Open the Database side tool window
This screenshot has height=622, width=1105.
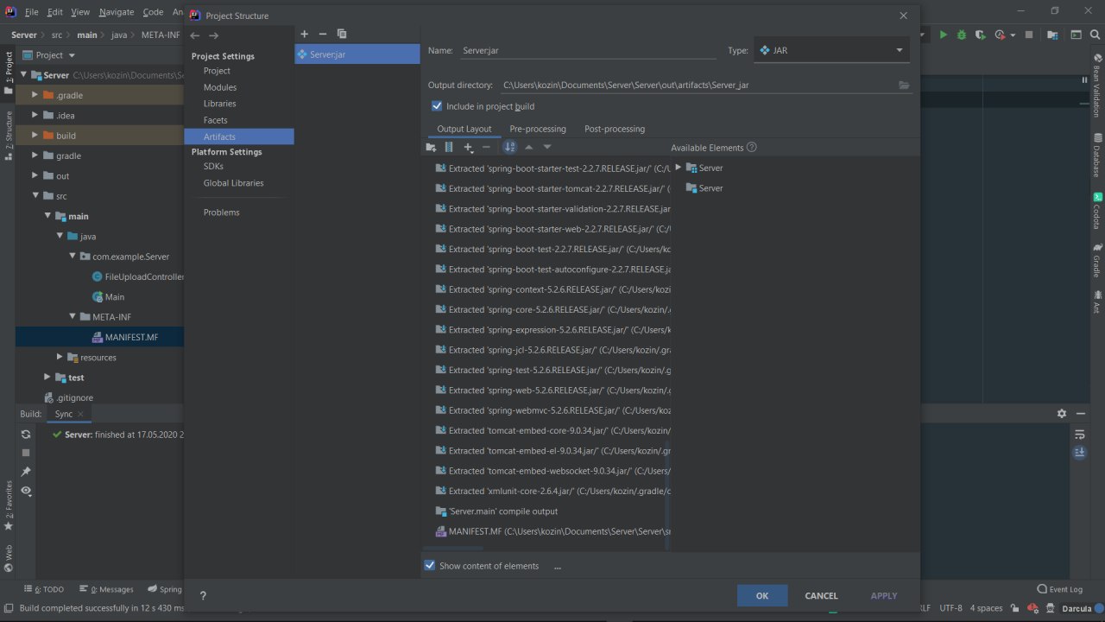(1096, 155)
